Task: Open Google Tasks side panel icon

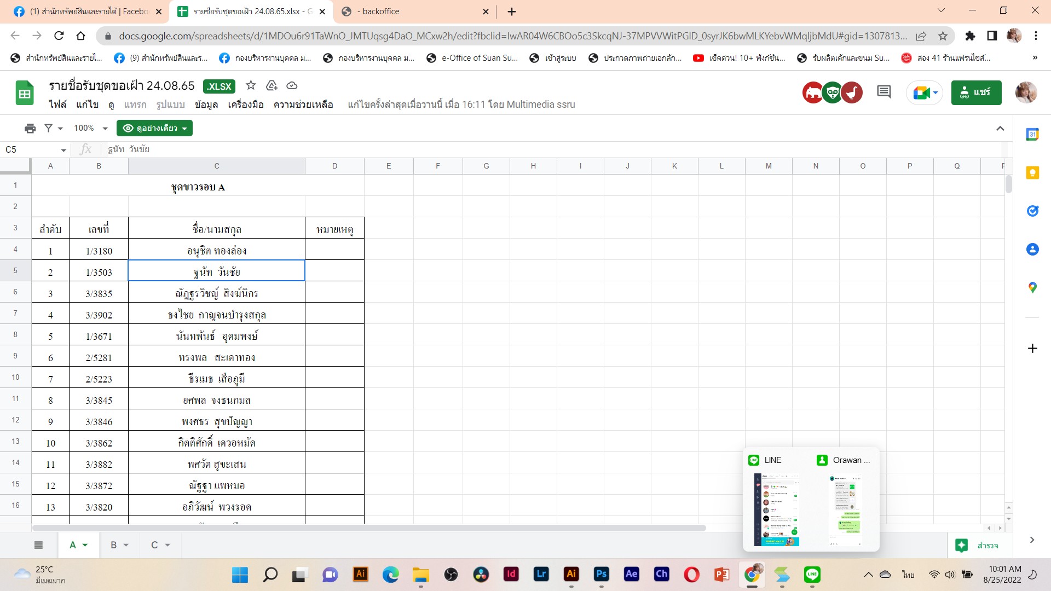Action: 1032,211
